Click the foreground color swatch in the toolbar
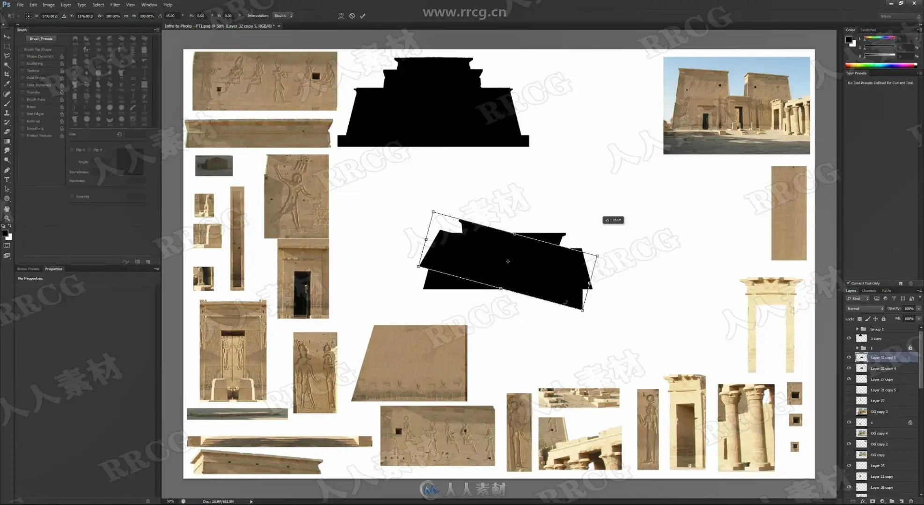Screen dimensions: 924x505 pos(5,233)
